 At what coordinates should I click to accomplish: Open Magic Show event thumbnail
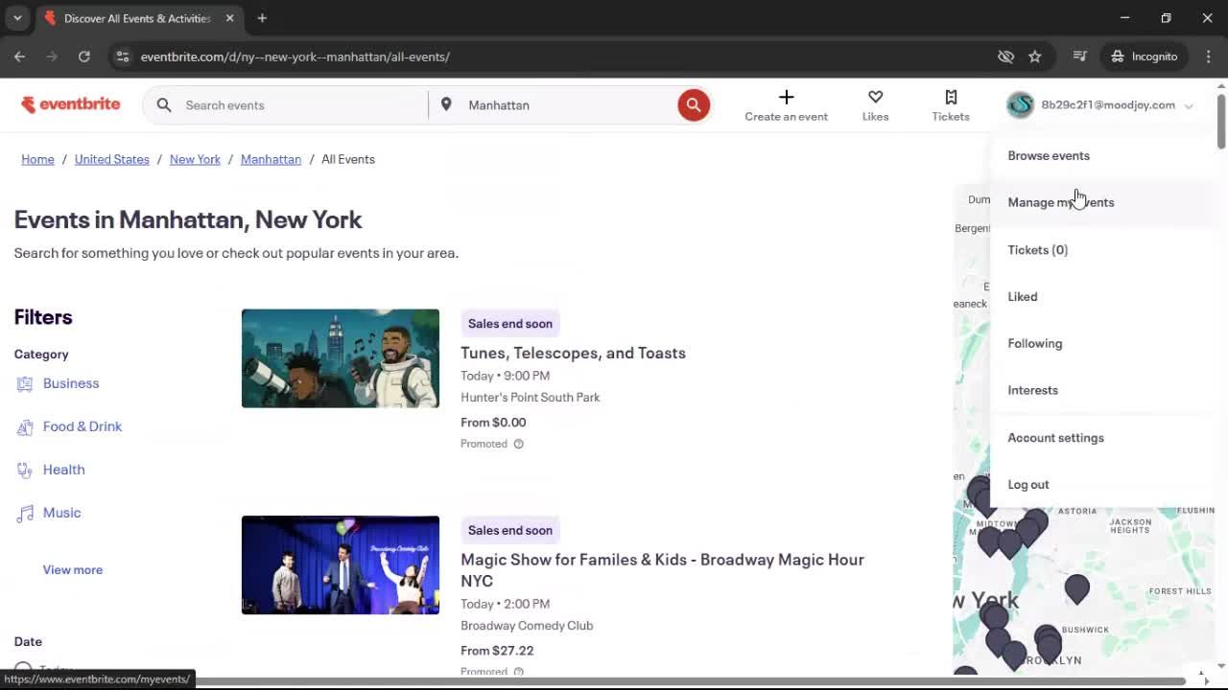click(341, 565)
